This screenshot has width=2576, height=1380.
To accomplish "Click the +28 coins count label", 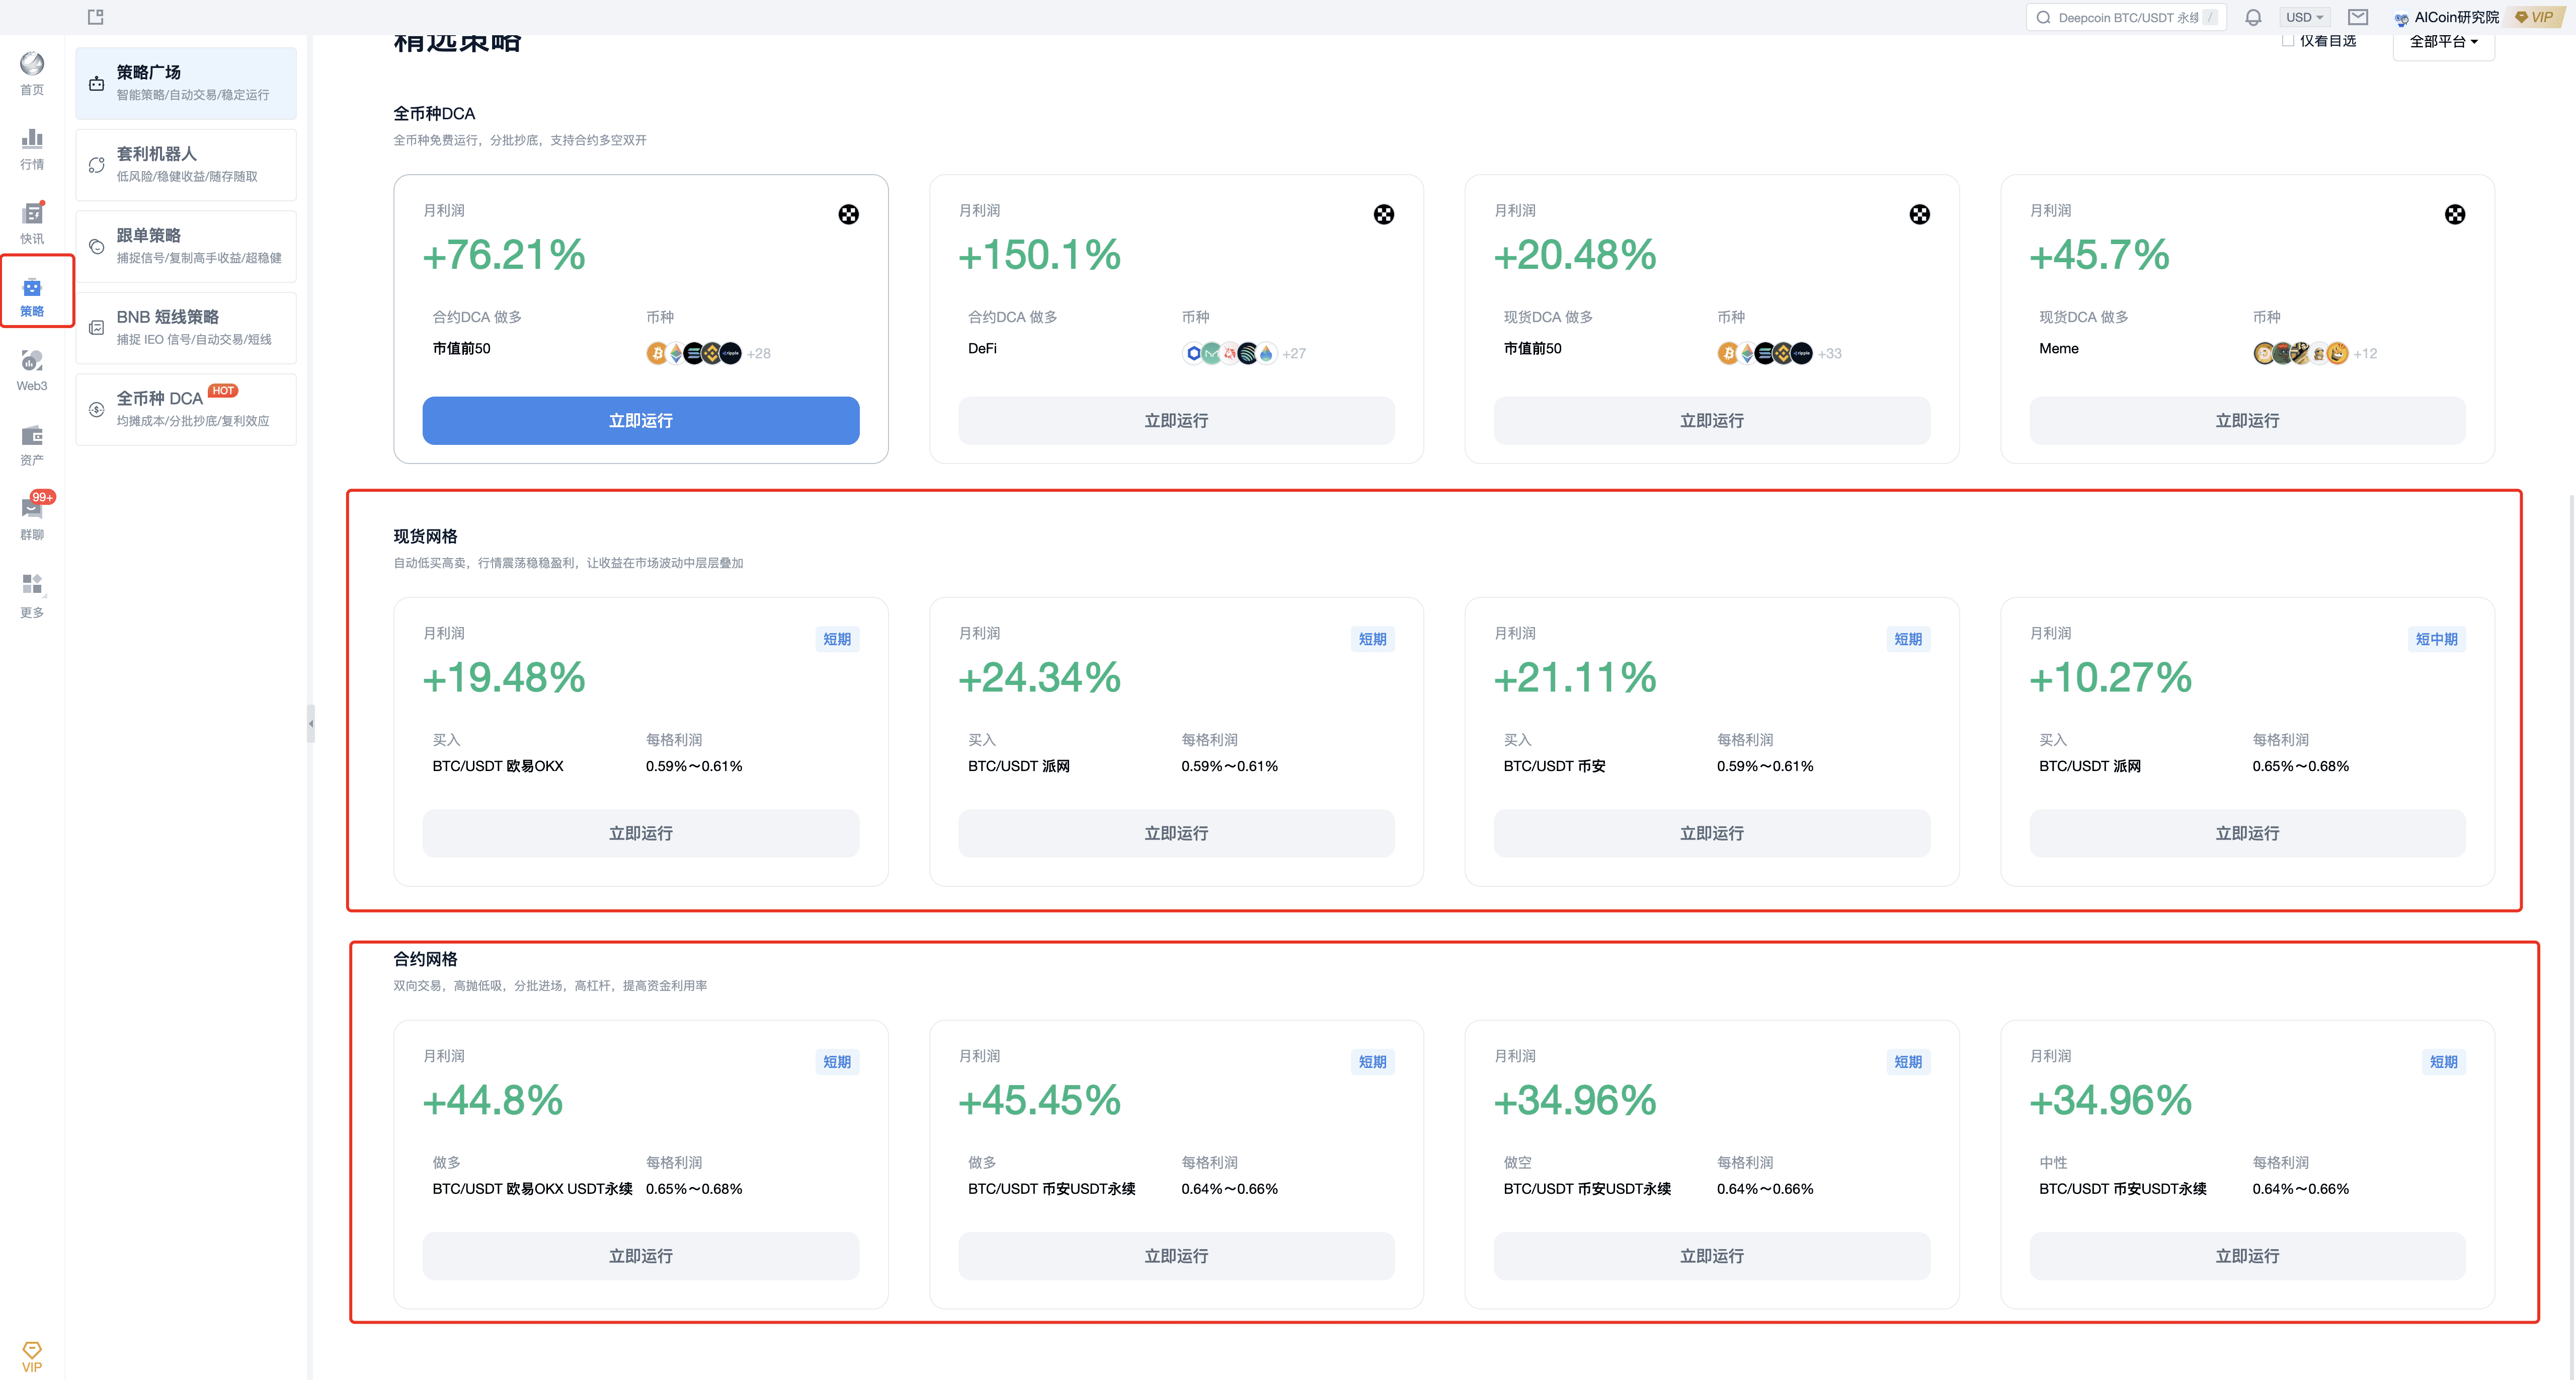I will click(x=758, y=353).
